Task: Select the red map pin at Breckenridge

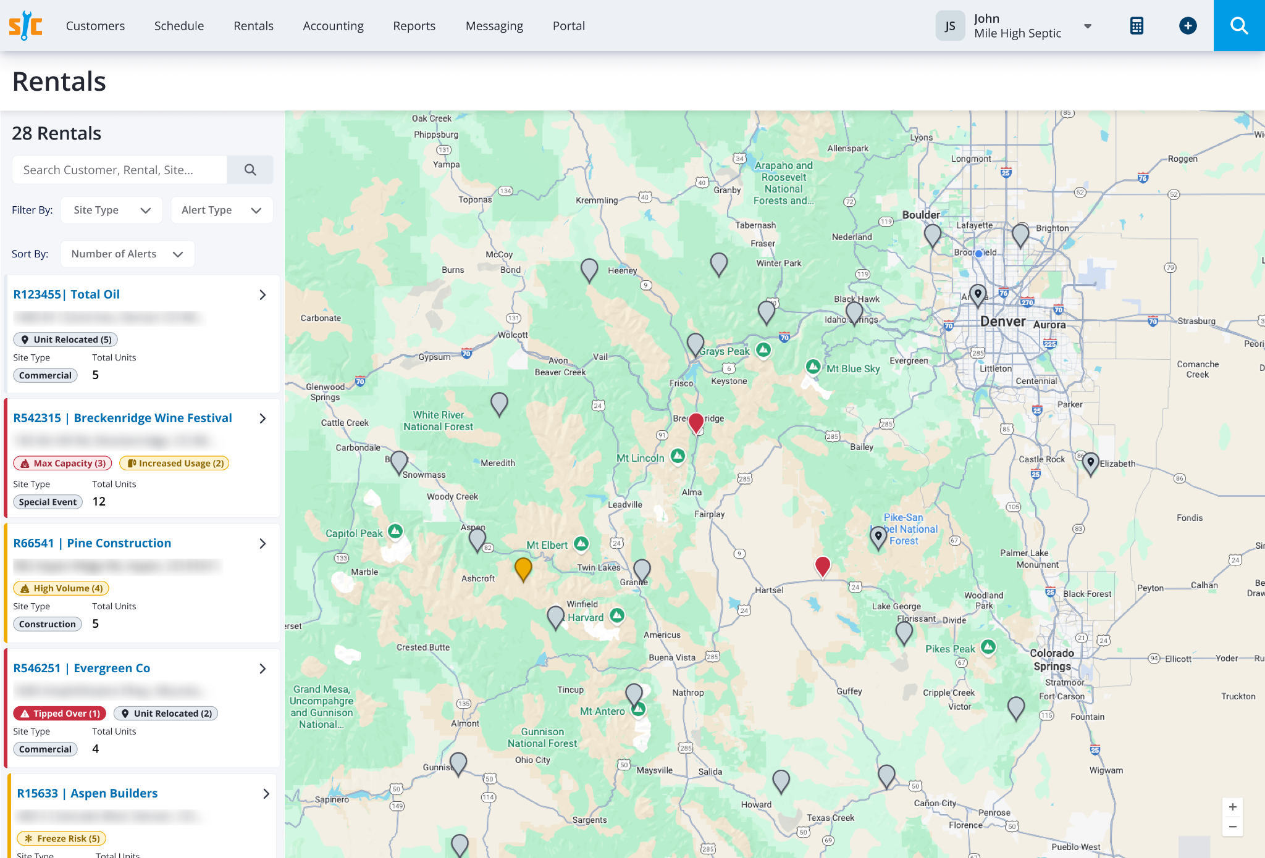Action: tap(696, 423)
